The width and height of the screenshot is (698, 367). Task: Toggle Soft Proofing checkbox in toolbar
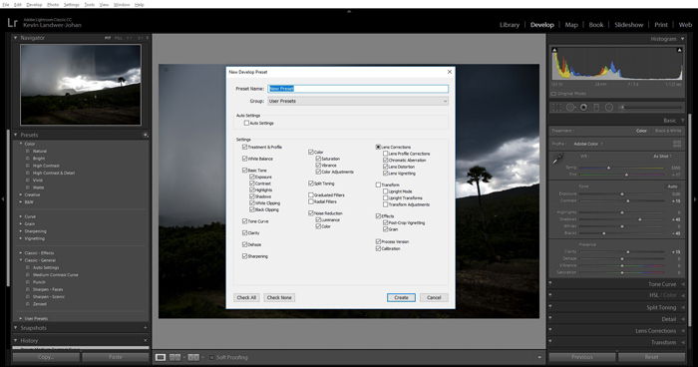[x=211, y=357]
